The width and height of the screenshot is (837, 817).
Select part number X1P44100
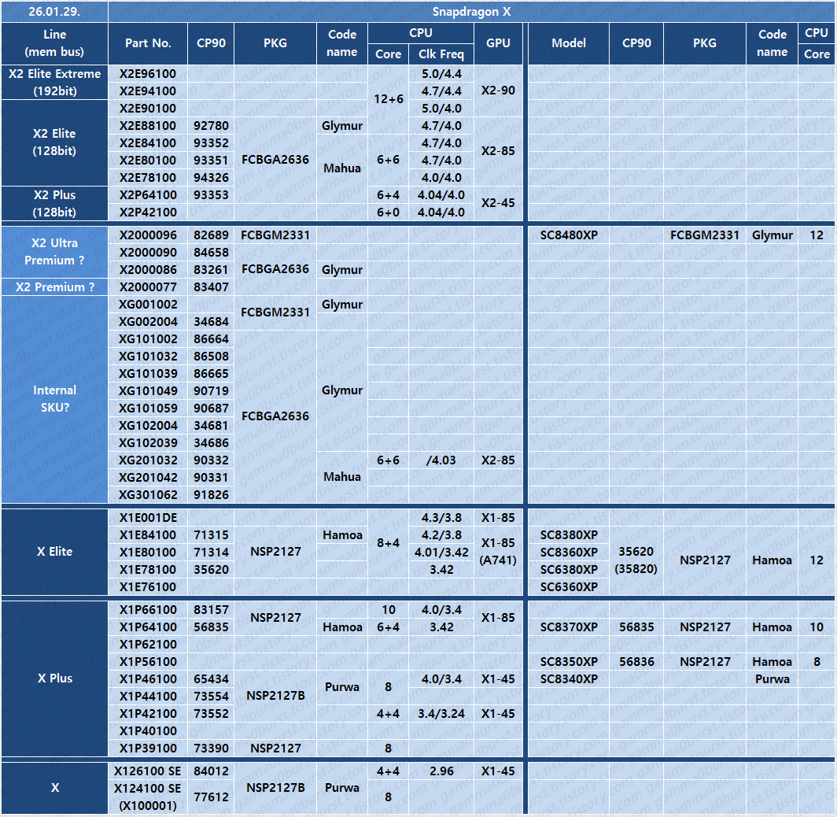tap(148, 697)
